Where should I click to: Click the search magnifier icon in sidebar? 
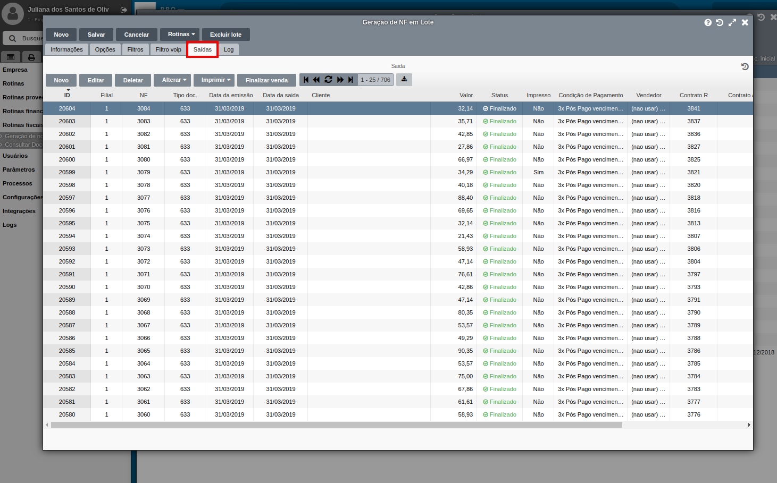[12, 38]
